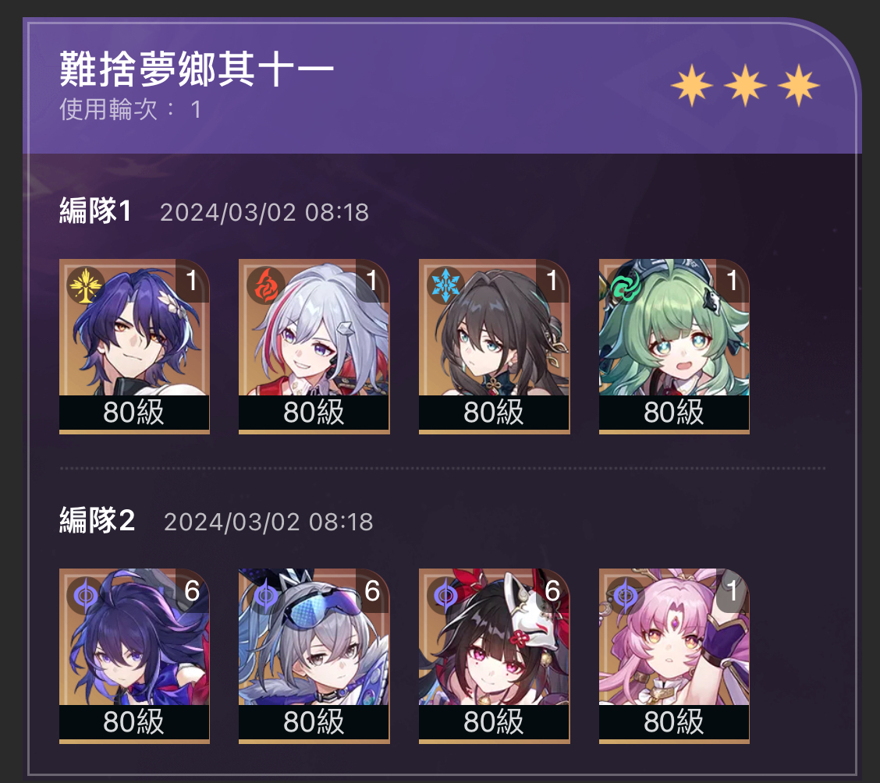Click the Quantum icon on team 2's first character
Image resolution: width=880 pixels, height=783 pixels.
85,594
